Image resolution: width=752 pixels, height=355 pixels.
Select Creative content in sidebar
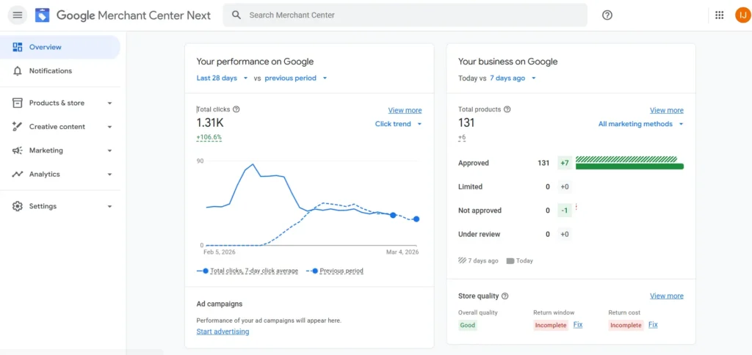(x=60, y=126)
